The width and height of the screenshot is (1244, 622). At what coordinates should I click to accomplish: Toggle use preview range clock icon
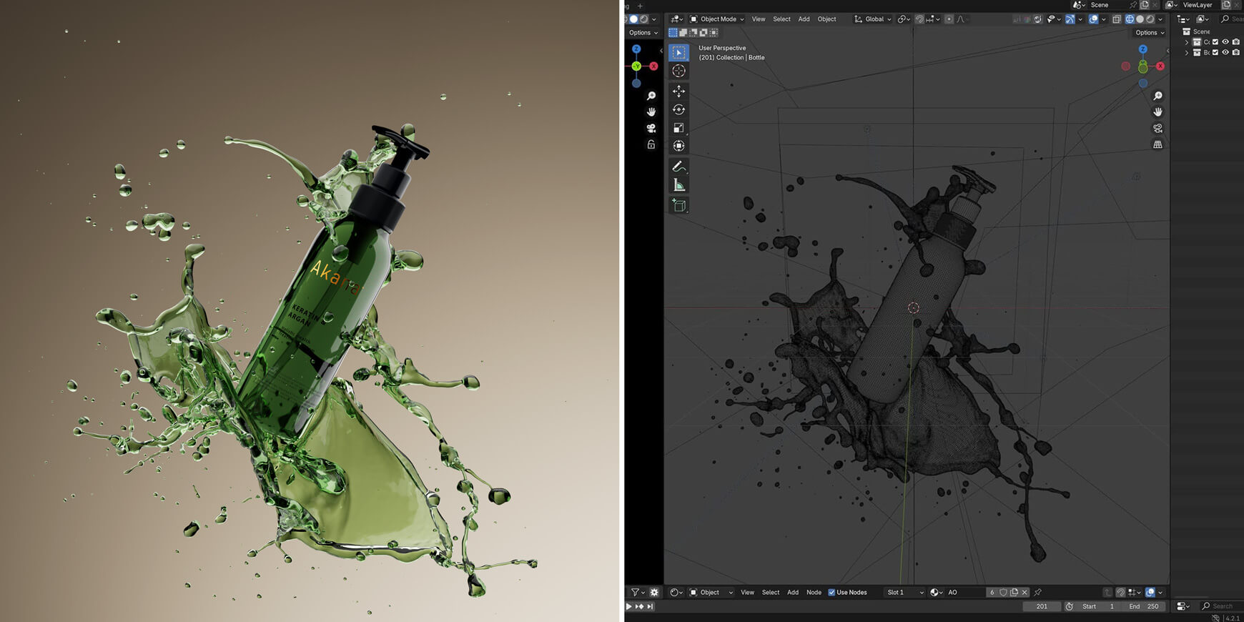pyautogui.click(x=1070, y=606)
